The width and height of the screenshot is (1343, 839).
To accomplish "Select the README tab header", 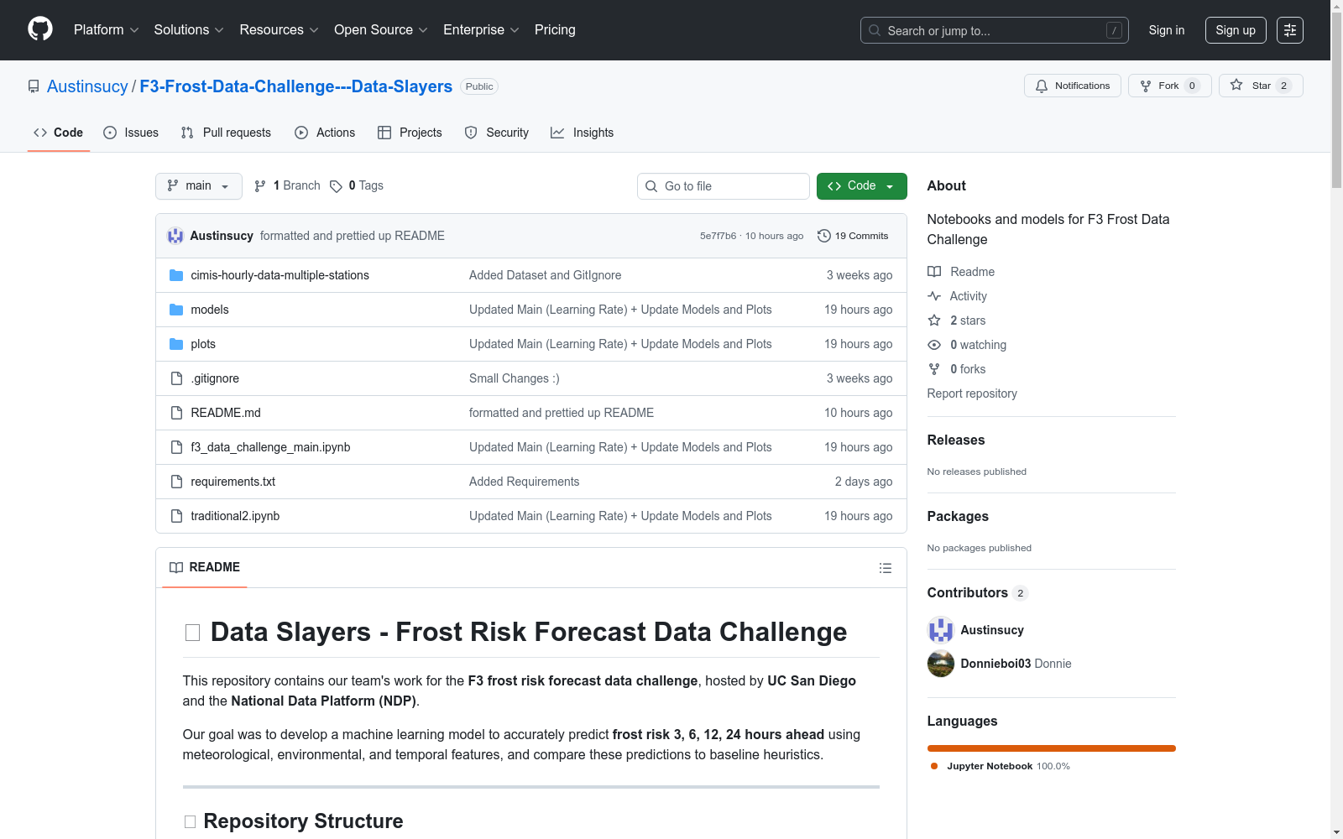I will (205, 568).
